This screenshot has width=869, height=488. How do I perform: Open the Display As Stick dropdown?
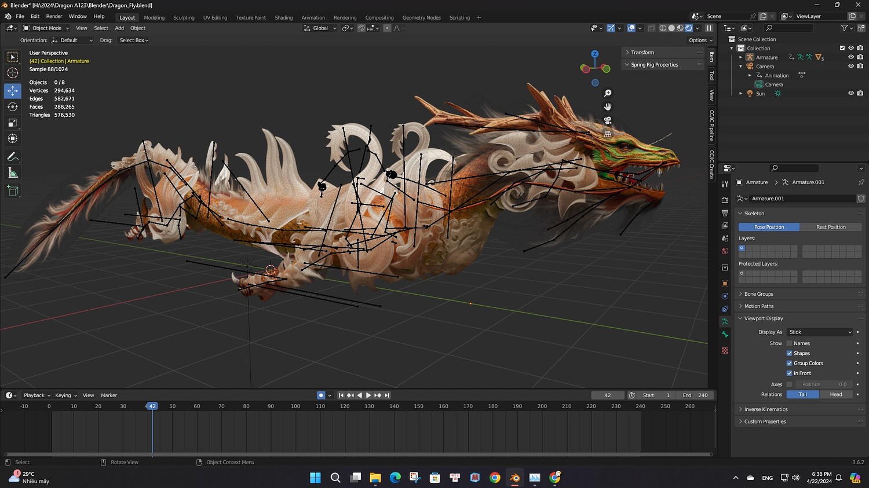pyautogui.click(x=820, y=332)
